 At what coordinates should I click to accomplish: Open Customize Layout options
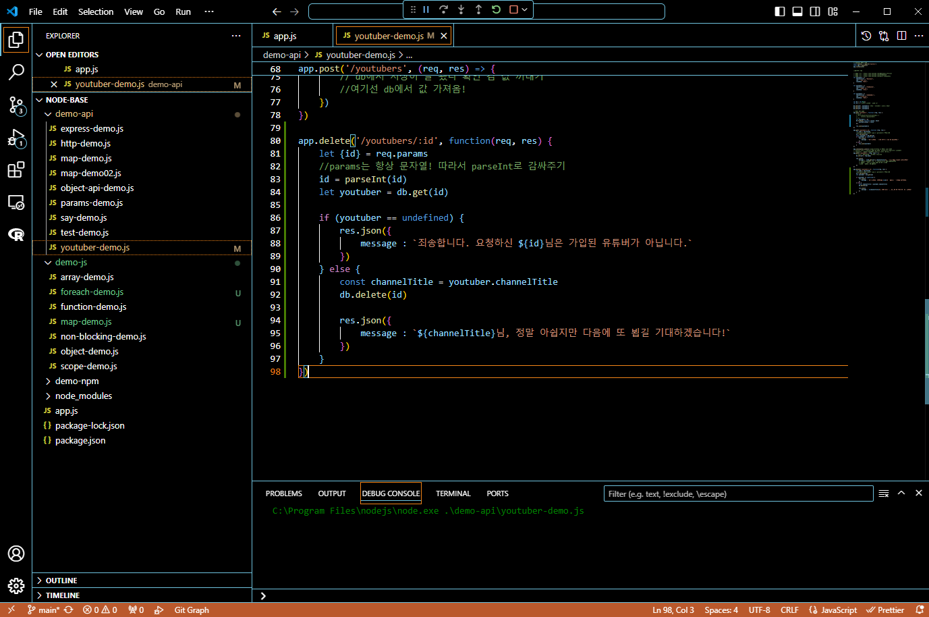tap(833, 11)
